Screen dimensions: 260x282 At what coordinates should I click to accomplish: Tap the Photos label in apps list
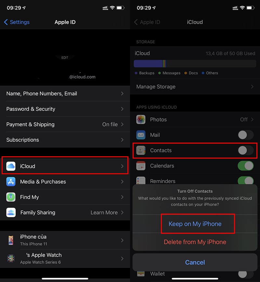point(158,120)
